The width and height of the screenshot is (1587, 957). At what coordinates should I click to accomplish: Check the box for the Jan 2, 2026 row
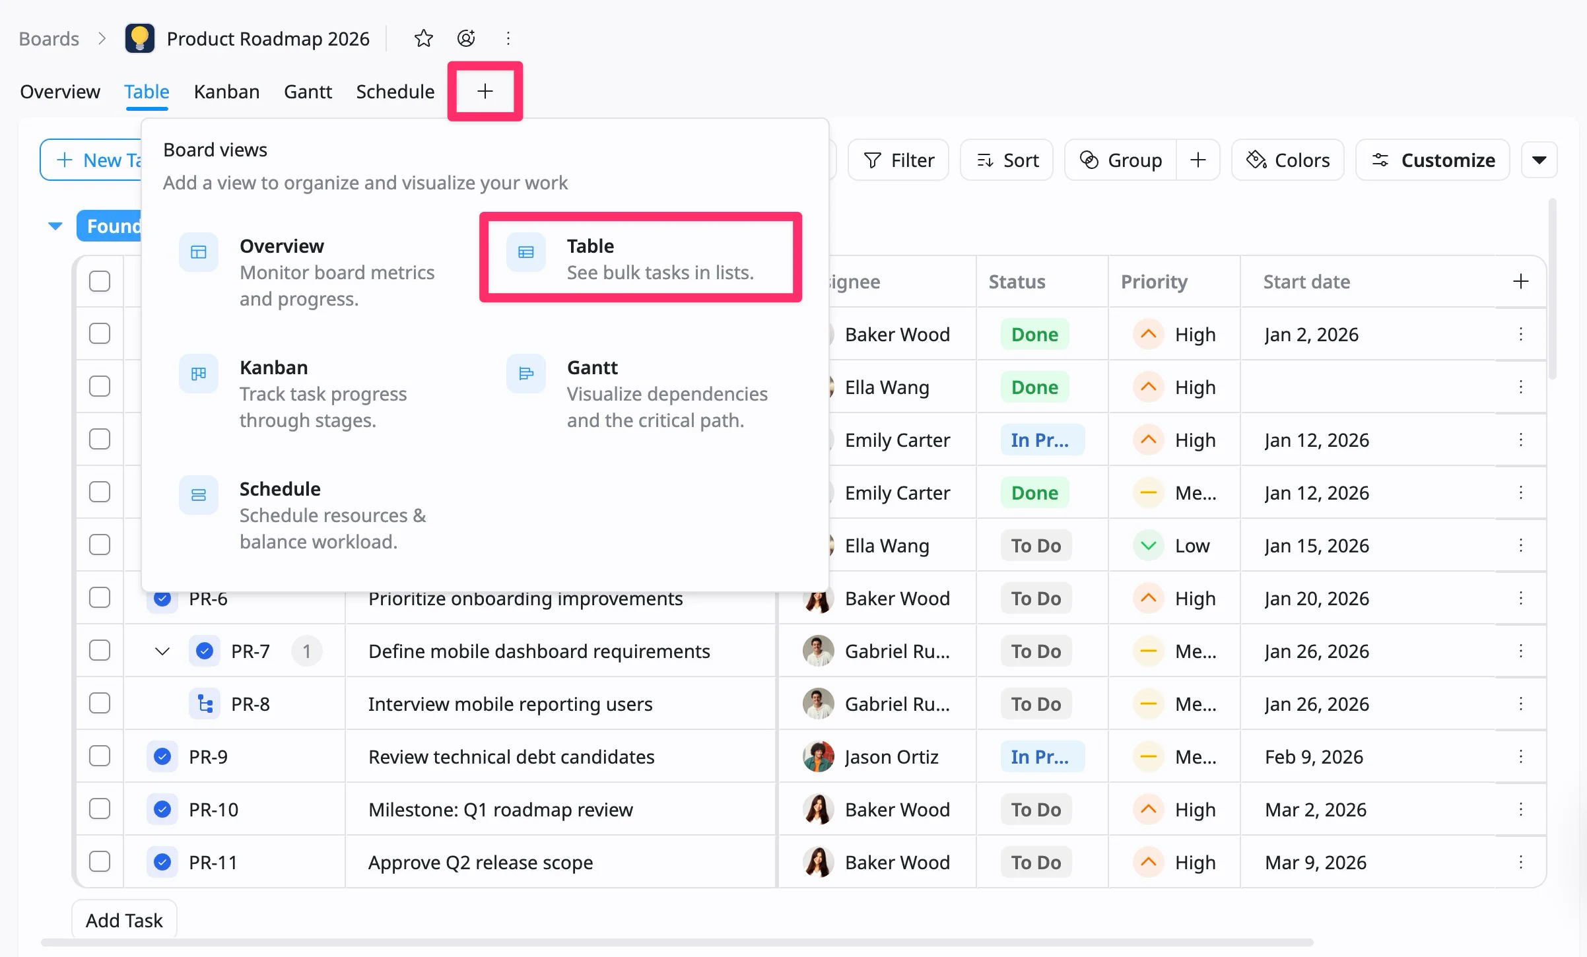pos(100,334)
